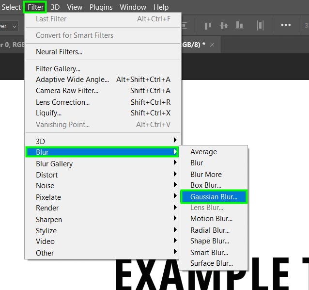Choose Neural Filters from the menu
This screenshot has height=290, width=309.
[103, 52]
